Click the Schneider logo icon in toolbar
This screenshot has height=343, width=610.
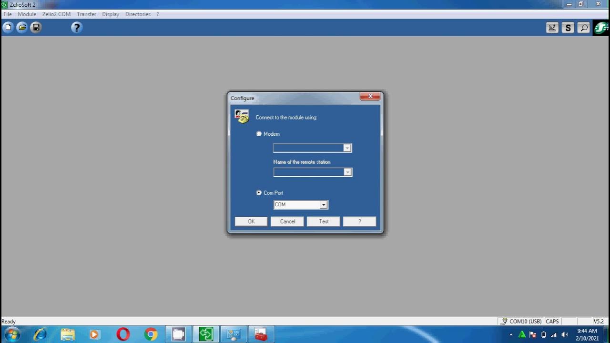coord(601,28)
